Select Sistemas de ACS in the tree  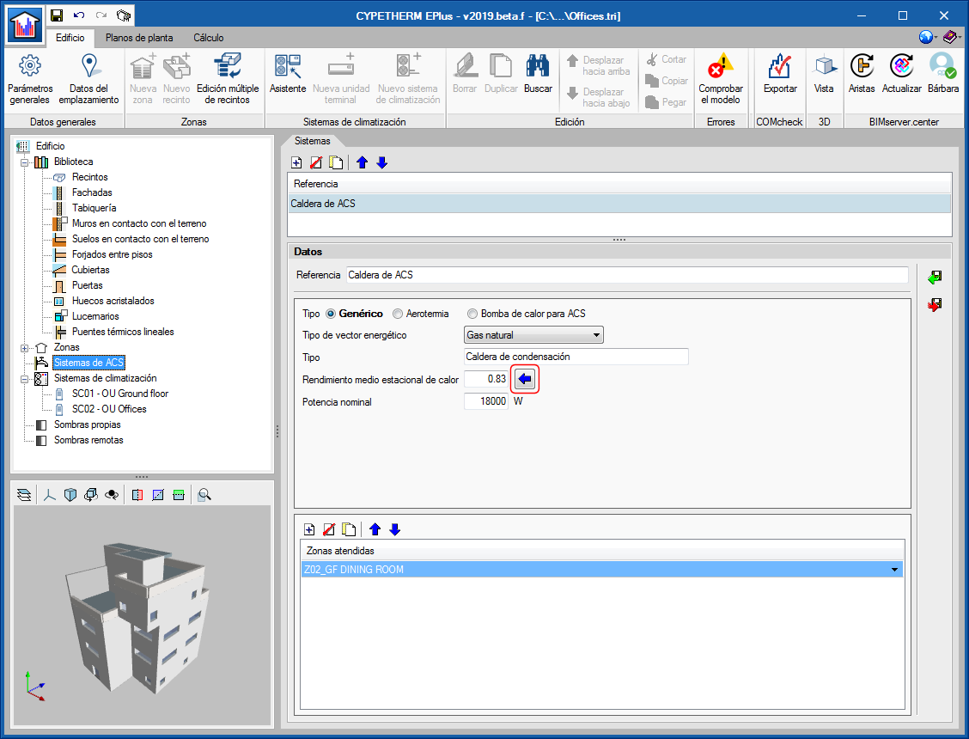(89, 363)
